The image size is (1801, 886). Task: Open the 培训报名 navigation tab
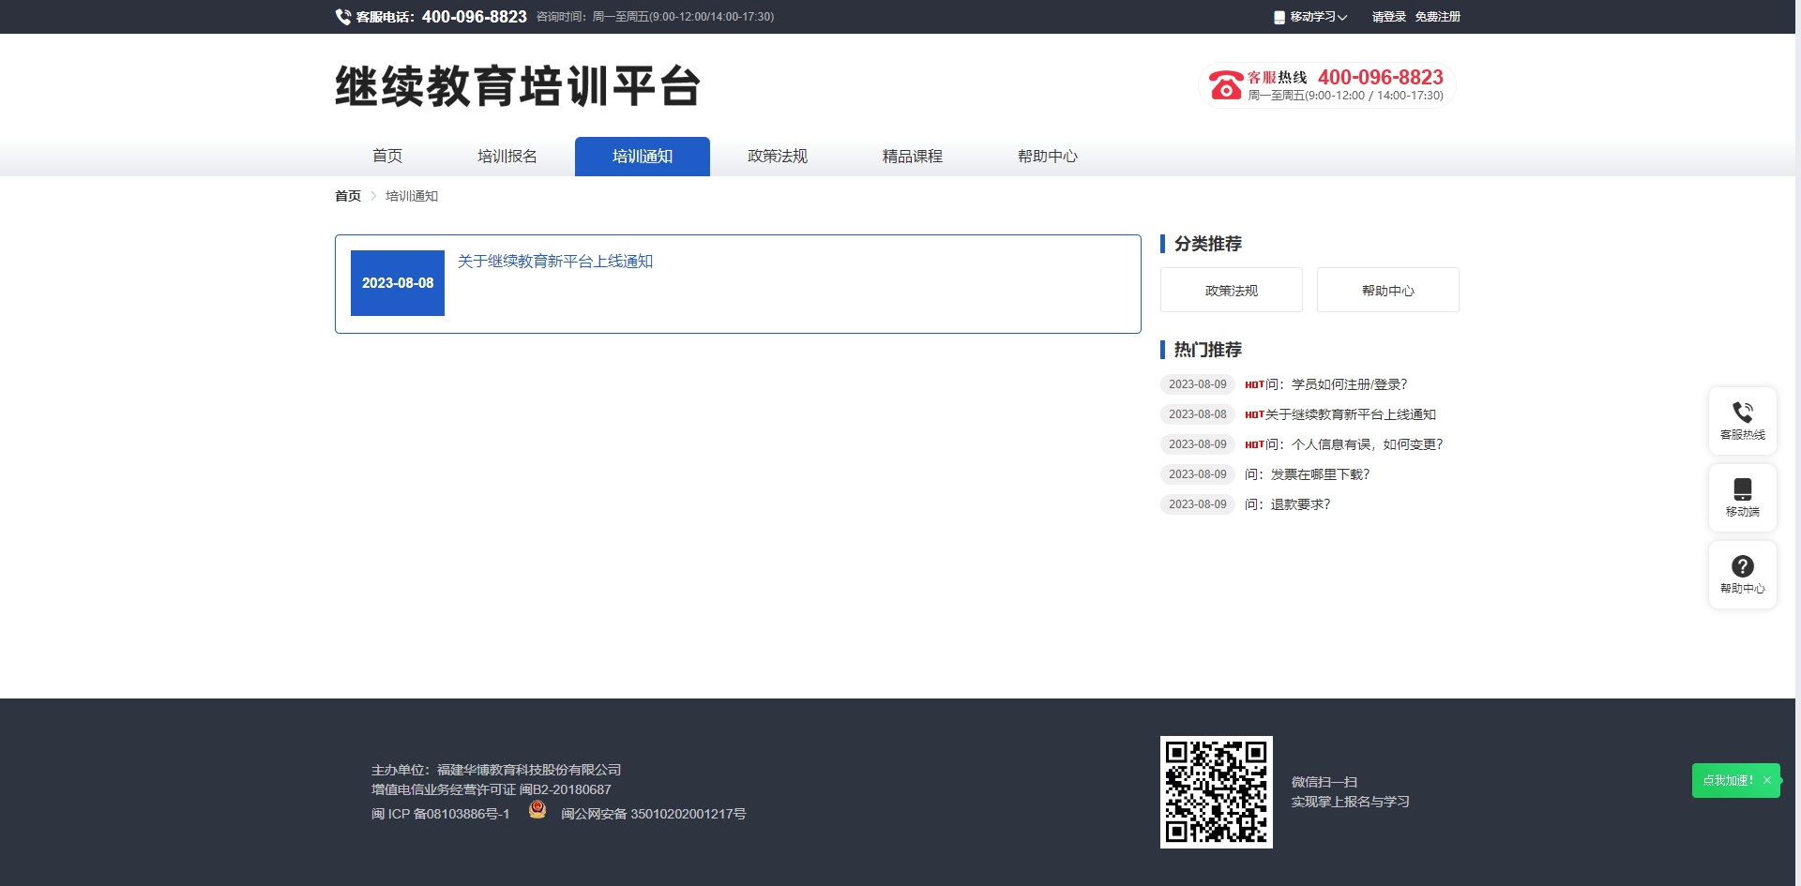coord(507,157)
